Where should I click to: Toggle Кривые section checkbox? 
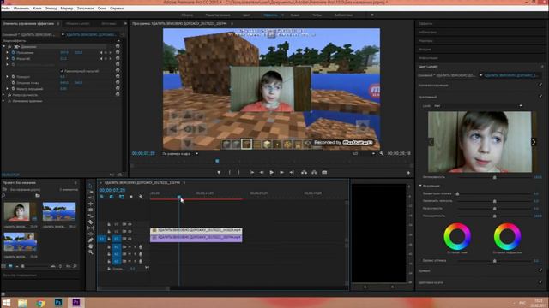coord(540,270)
